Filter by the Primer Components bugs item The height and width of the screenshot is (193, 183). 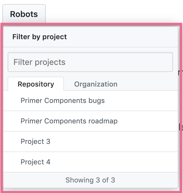coord(62,101)
